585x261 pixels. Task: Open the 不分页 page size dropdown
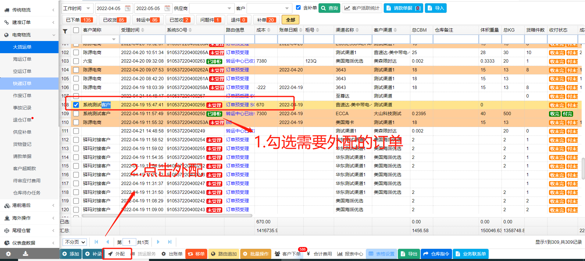coord(75,242)
